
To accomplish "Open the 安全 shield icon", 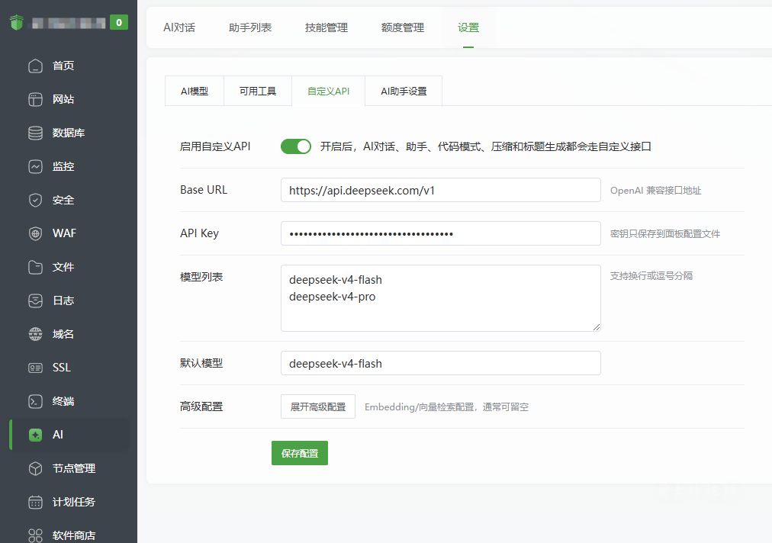I will tap(35, 200).
